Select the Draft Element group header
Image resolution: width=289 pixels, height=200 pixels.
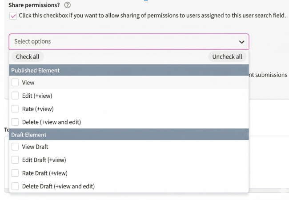pos(29,135)
